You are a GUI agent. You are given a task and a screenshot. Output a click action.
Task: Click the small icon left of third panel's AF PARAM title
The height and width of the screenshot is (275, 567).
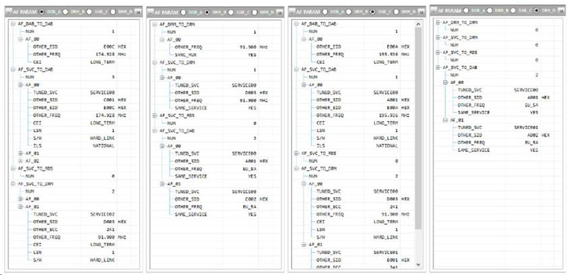click(292, 12)
